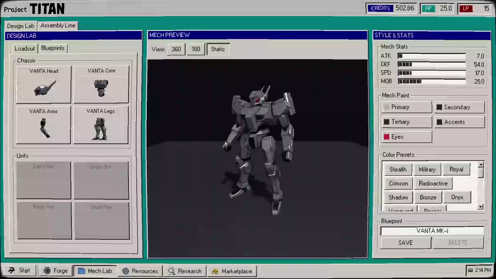Screen dimensions: 496x279
Task: Pick the Eyes paint color
Action: pos(407,137)
